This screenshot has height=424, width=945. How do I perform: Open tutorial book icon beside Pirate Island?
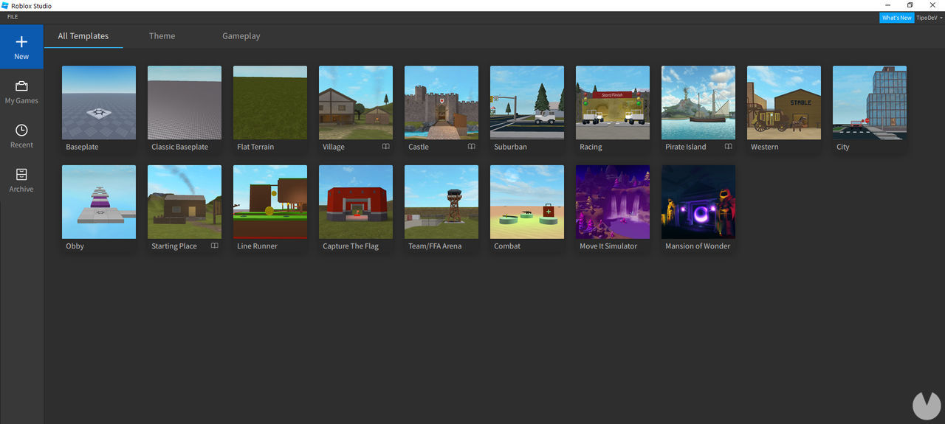728,147
